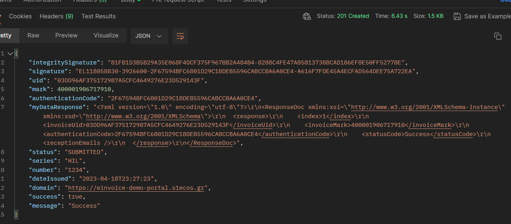Viewport: 511px width, 224px height.
Task: Collapse the JSON root object at line 1
Action: point(10,54)
